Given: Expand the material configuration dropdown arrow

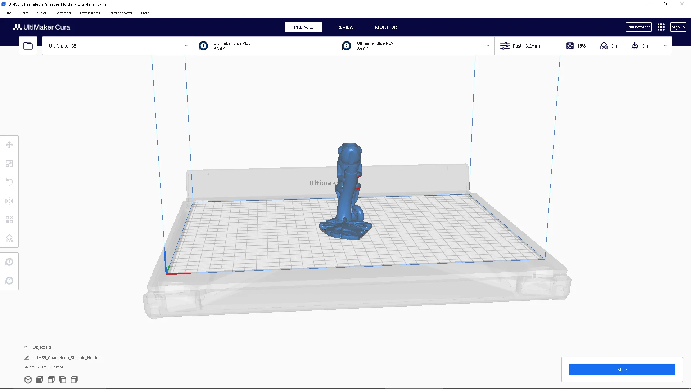Looking at the screenshot, I should [488, 46].
